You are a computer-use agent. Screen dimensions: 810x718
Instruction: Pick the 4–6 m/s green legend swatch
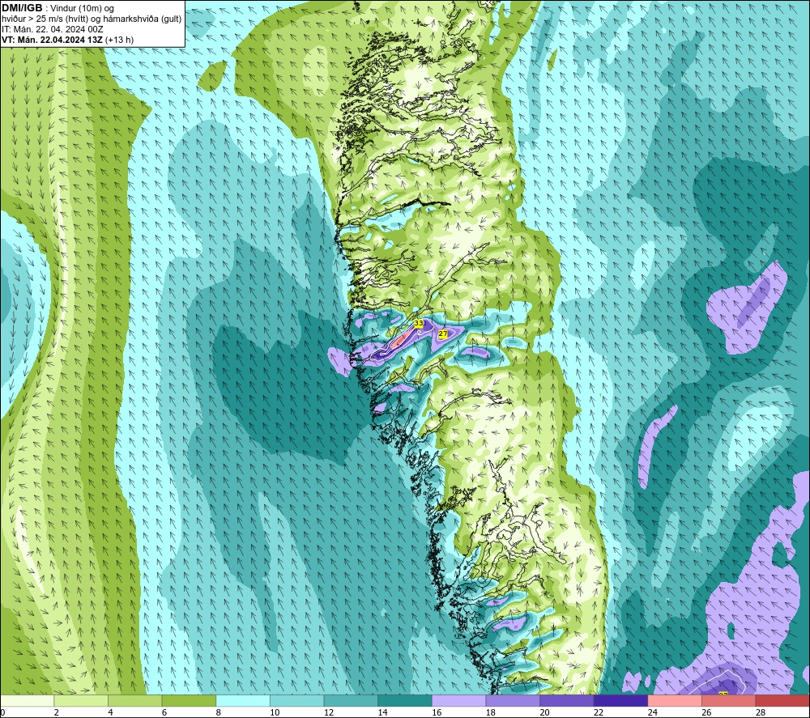click(134, 700)
